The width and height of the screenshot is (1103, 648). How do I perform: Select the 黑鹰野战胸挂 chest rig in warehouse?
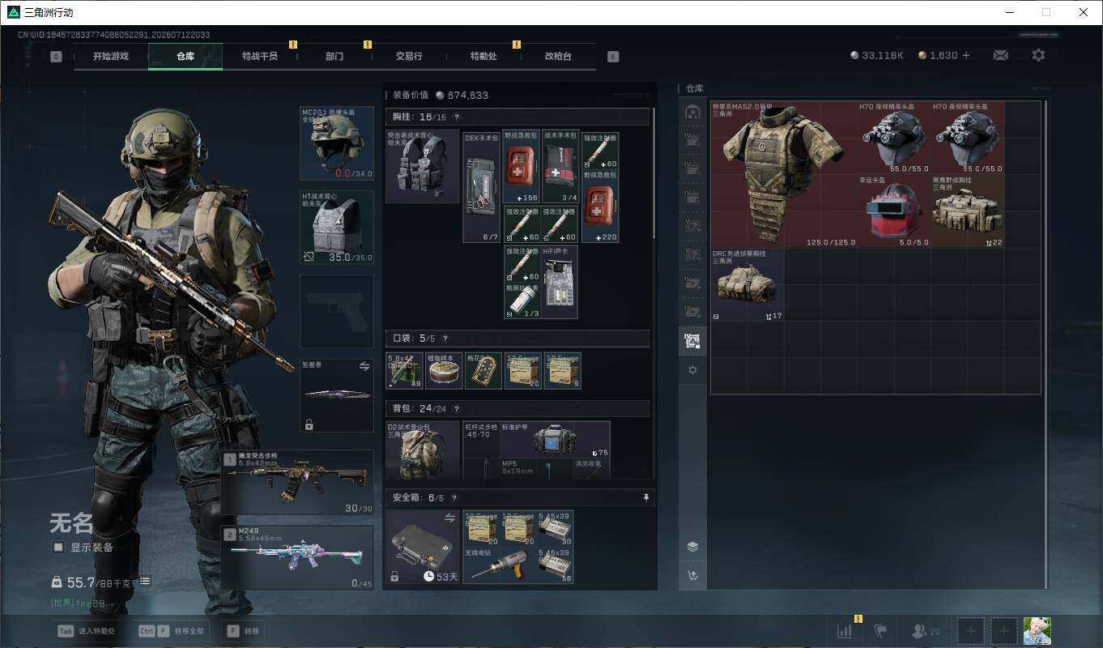coord(968,211)
